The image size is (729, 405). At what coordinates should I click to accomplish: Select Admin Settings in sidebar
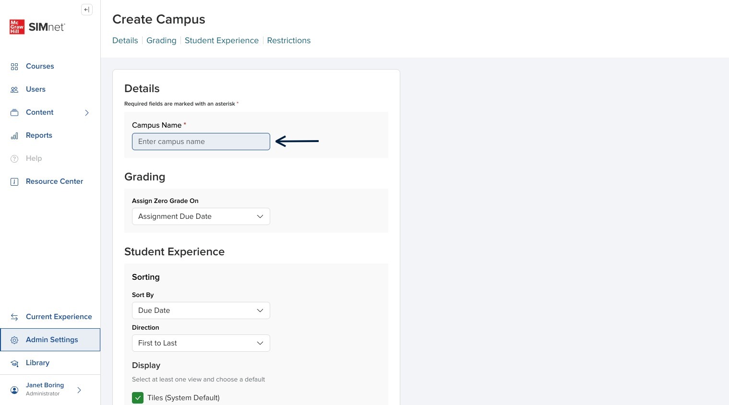tap(50, 340)
